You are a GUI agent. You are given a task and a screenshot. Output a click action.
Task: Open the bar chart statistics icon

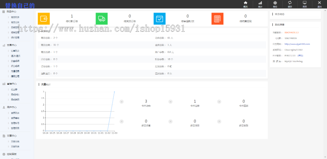click(x=260, y=4)
